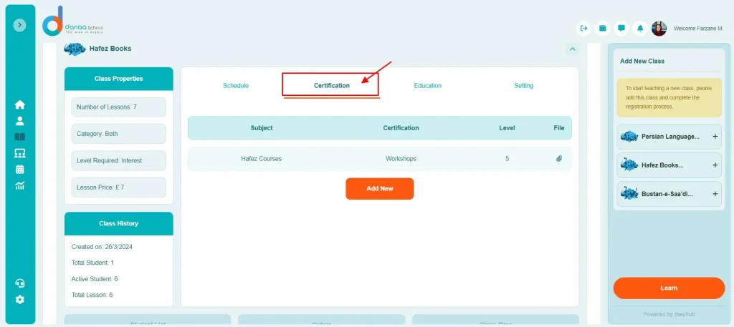The height and width of the screenshot is (327, 734).
Task: Click the Hafez Courses subject cell
Action: tap(261, 159)
